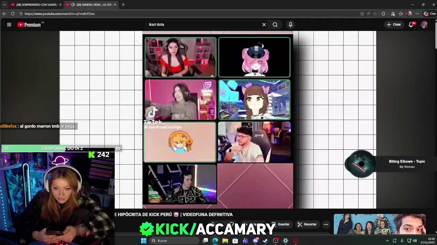Go back in the browser

pos(4,14)
